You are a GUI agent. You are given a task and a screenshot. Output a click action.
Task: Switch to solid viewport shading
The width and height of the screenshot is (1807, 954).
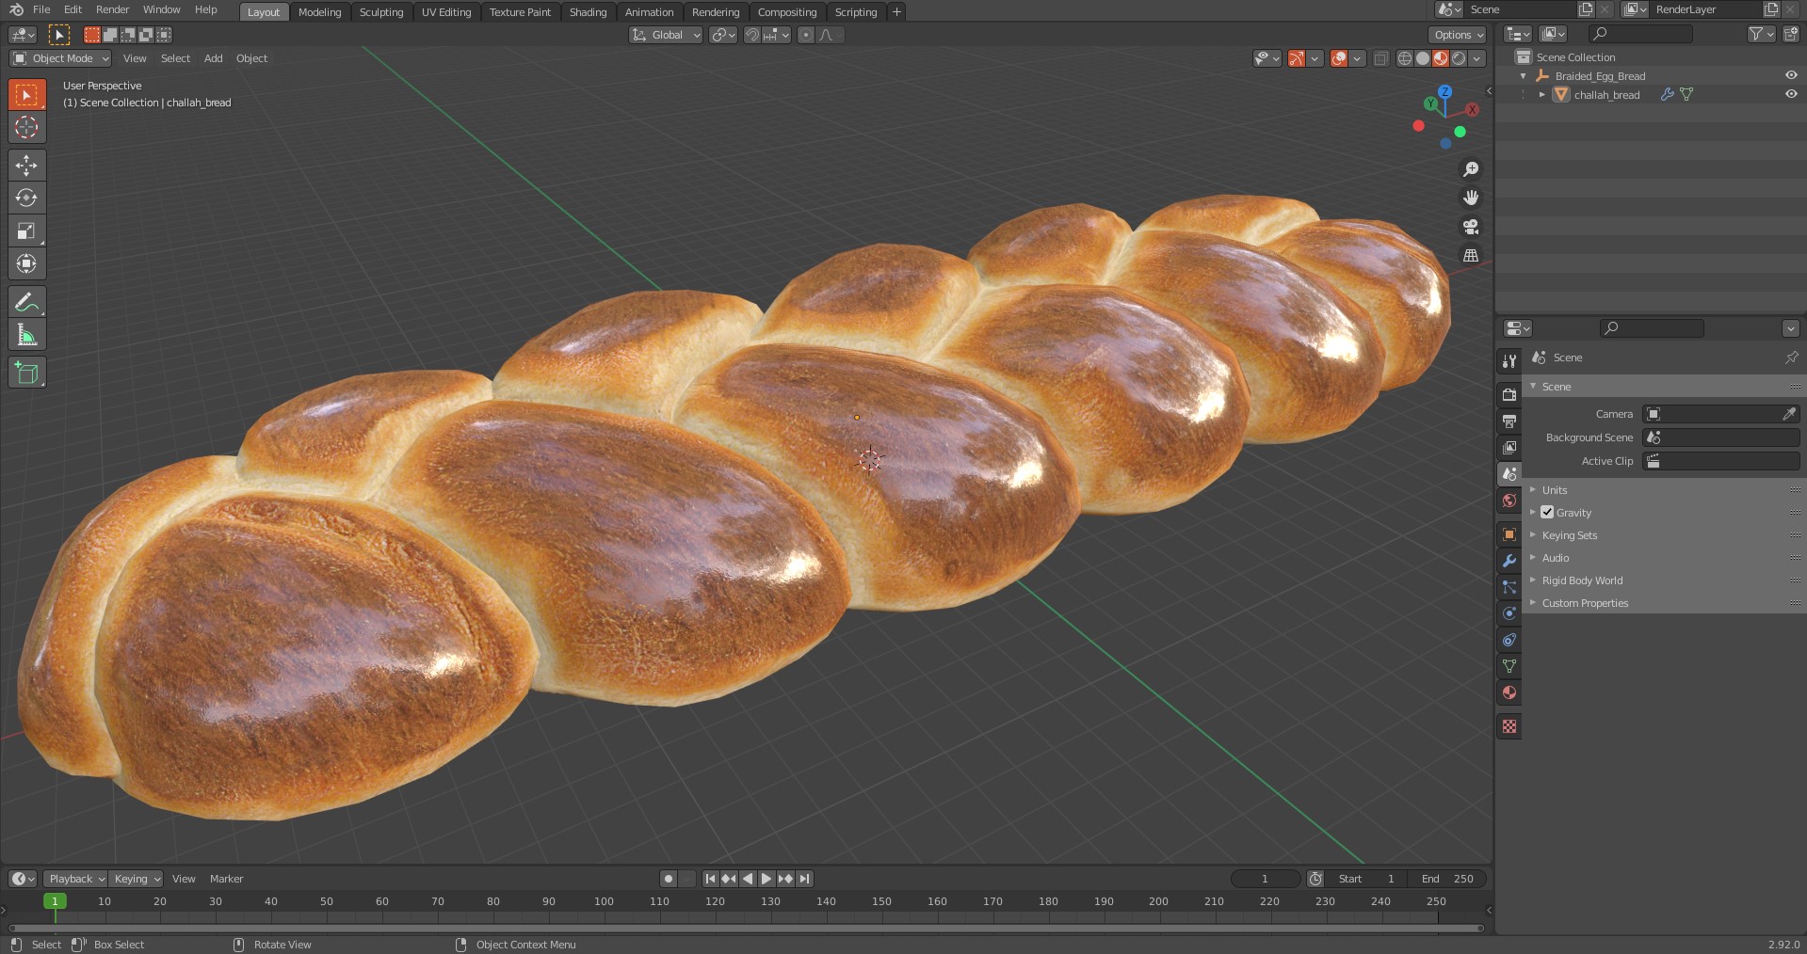[1423, 58]
